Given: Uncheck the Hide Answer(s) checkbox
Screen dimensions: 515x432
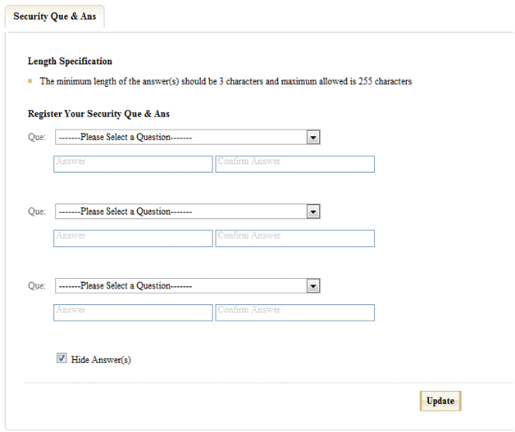Looking at the screenshot, I should pos(62,358).
